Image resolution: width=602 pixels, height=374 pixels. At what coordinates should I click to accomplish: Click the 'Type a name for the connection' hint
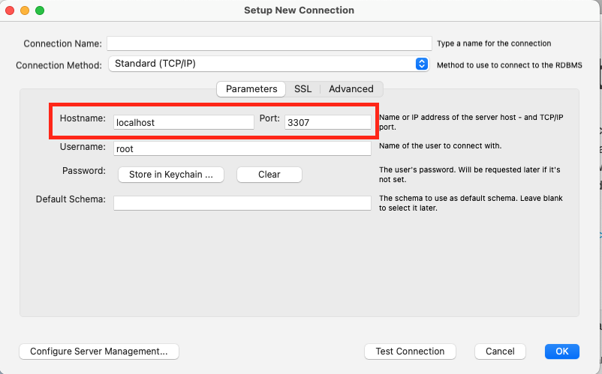pos(494,43)
